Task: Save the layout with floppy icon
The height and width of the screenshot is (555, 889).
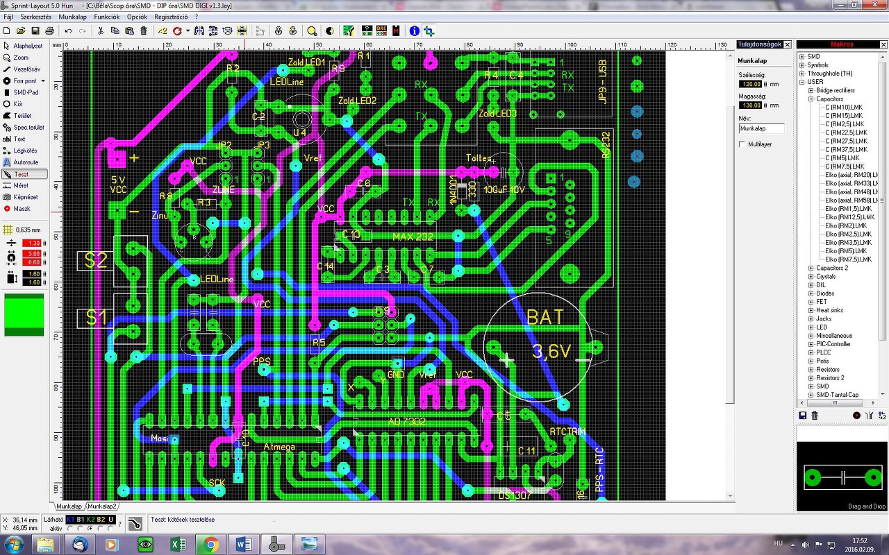Action: pyautogui.click(x=35, y=31)
